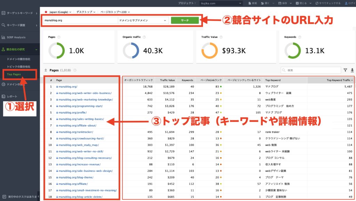Image resolution: width=356 pixels, height=201 pixels.
Task: Sort by Top Keyword column header
Action: (x=273, y=80)
